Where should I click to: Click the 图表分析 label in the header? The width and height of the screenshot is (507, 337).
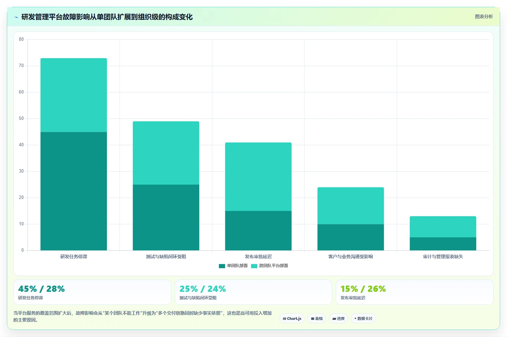pos(484,16)
